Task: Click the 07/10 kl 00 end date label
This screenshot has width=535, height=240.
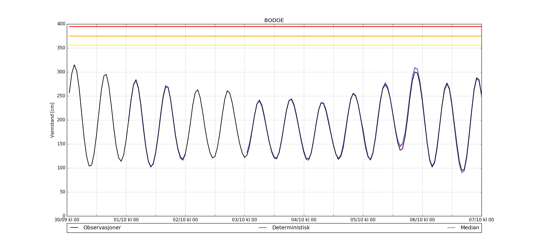Action: click(x=481, y=220)
